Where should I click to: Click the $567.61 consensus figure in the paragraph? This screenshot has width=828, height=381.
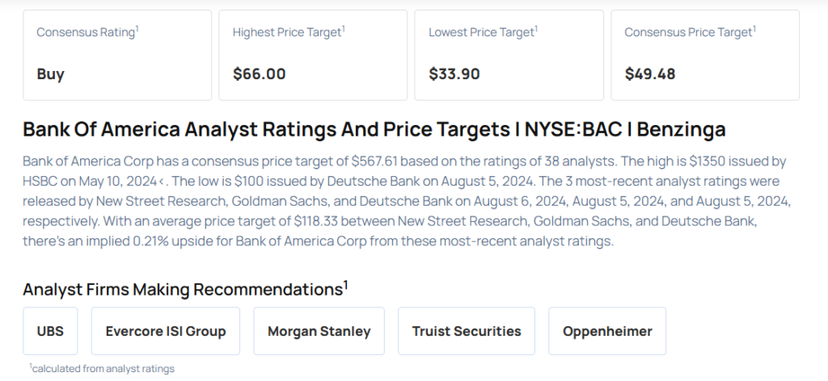click(376, 161)
